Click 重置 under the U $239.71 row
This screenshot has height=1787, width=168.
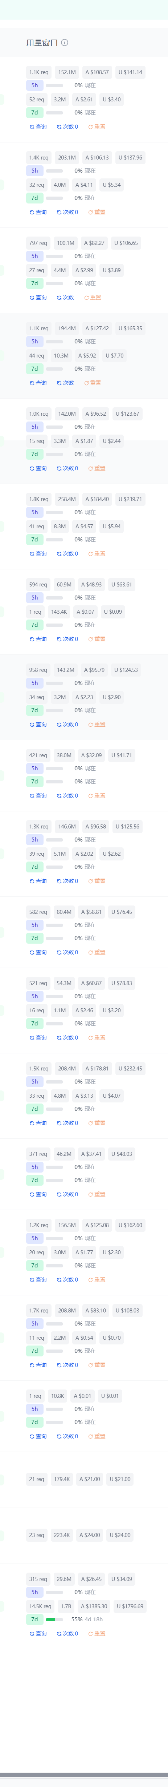pyautogui.click(x=97, y=554)
